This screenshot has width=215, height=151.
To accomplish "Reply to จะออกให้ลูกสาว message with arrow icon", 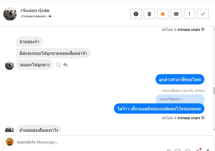I will (65, 65).
